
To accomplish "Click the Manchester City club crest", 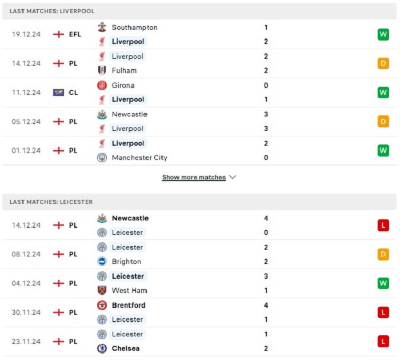I will coord(102,158).
